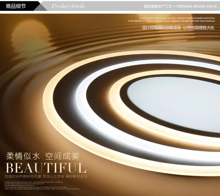Select the tiny English paragraph below the subtitle
The height and width of the screenshot is (196, 220).
point(42,185)
